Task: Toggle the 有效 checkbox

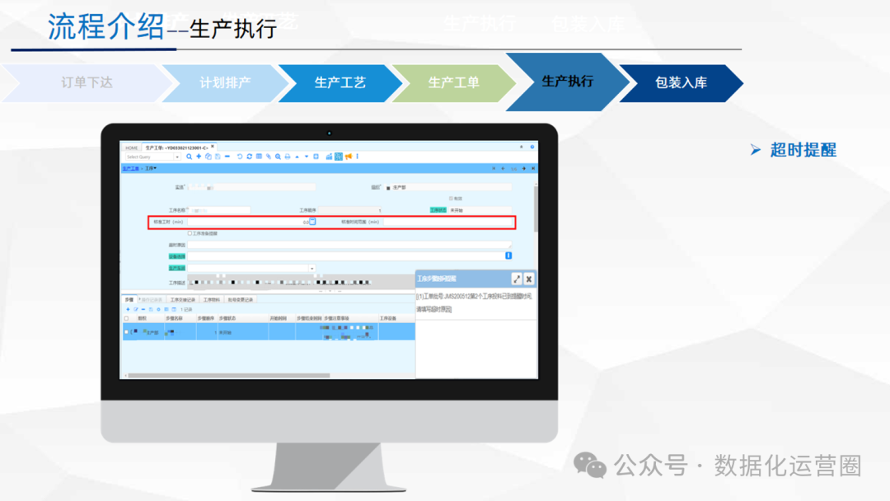Action: (451, 199)
